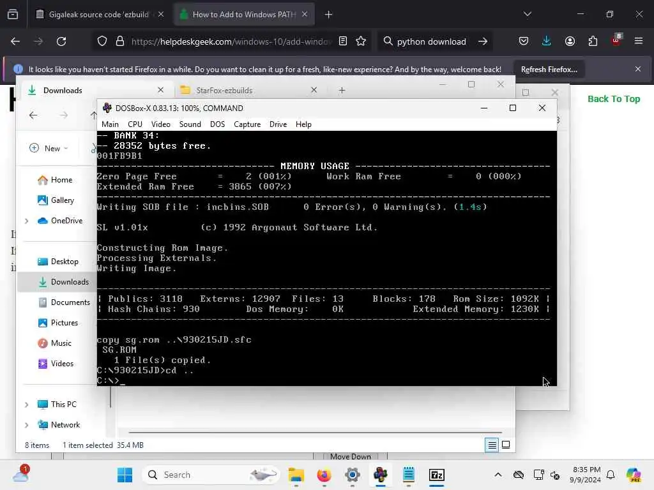Show hidden system tray icons
Screen dimensions: 654x490
pyautogui.click(x=498, y=475)
